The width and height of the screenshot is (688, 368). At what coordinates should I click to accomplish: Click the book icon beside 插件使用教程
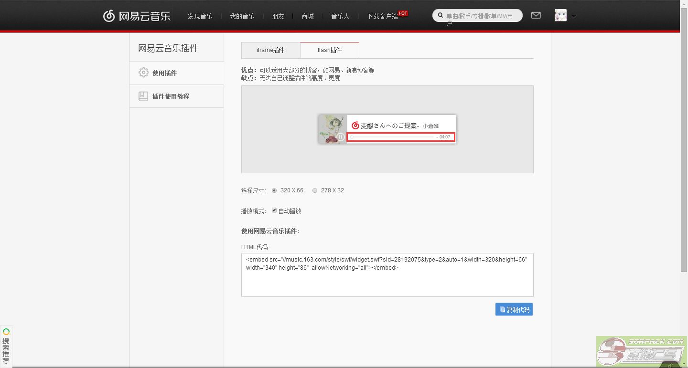(143, 96)
